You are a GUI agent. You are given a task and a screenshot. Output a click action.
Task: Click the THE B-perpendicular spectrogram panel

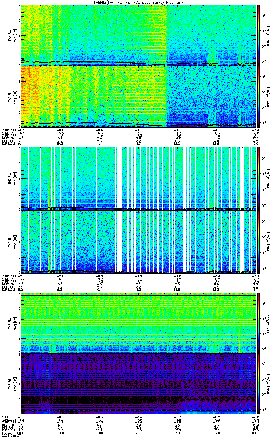pos(138,323)
